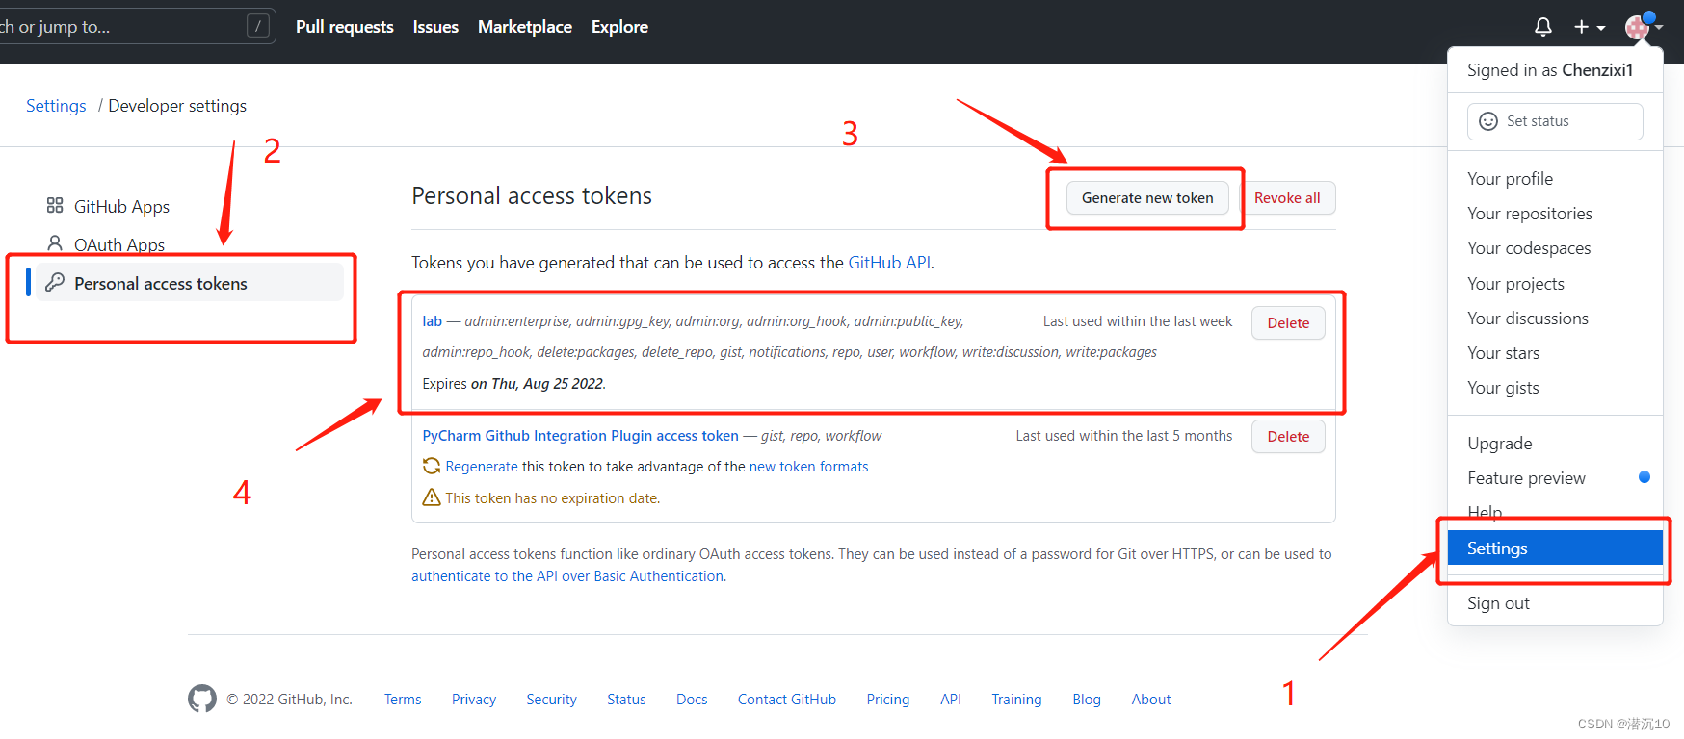The width and height of the screenshot is (1684, 739).
Task: Open Your codespaces from user menu
Action: point(1529,248)
